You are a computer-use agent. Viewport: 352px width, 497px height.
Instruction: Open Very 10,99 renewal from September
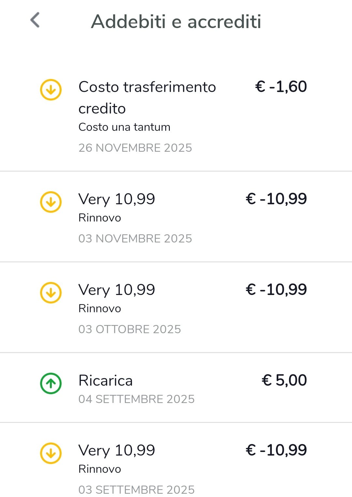click(x=117, y=450)
